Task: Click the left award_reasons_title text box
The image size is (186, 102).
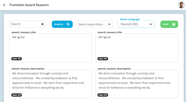Action: coord(51,48)
